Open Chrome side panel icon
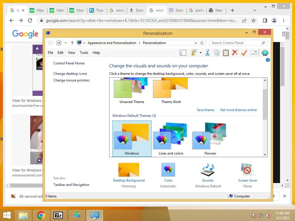The image size is (295, 221). pyautogui.click(x=265, y=20)
